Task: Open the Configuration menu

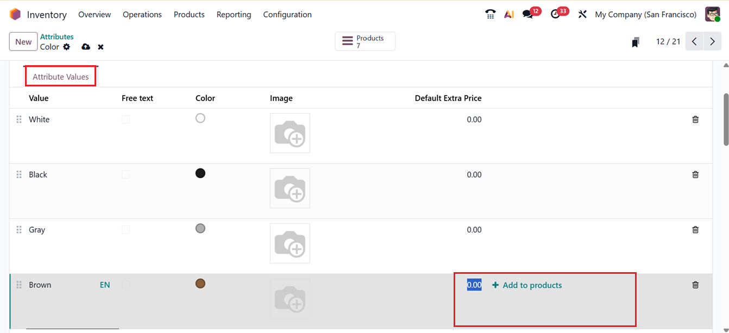Action: coord(287,14)
